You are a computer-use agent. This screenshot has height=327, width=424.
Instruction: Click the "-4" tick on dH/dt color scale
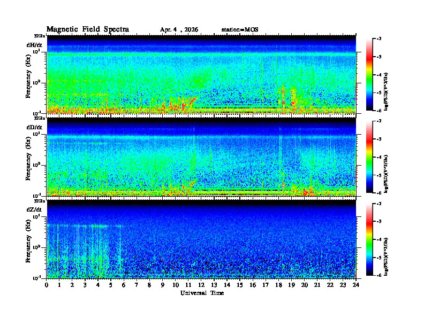tap(379, 75)
